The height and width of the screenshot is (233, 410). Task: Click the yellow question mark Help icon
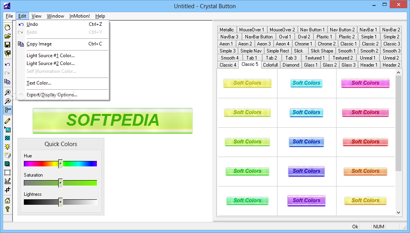pos(7,209)
